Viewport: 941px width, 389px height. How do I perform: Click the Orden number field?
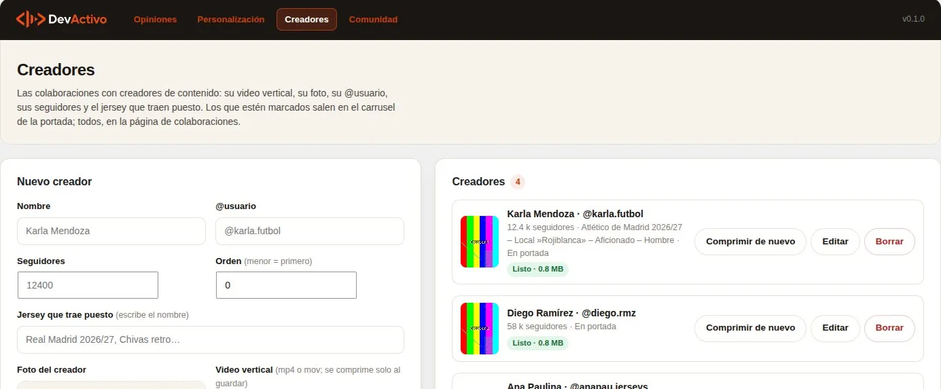pyautogui.click(x=286, y=285)
